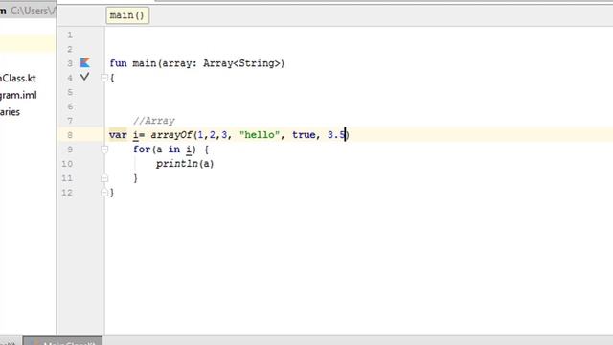Select the libraries entry in project tree
The width and height of the screenshot is (613, 345).
click(11, 112)
